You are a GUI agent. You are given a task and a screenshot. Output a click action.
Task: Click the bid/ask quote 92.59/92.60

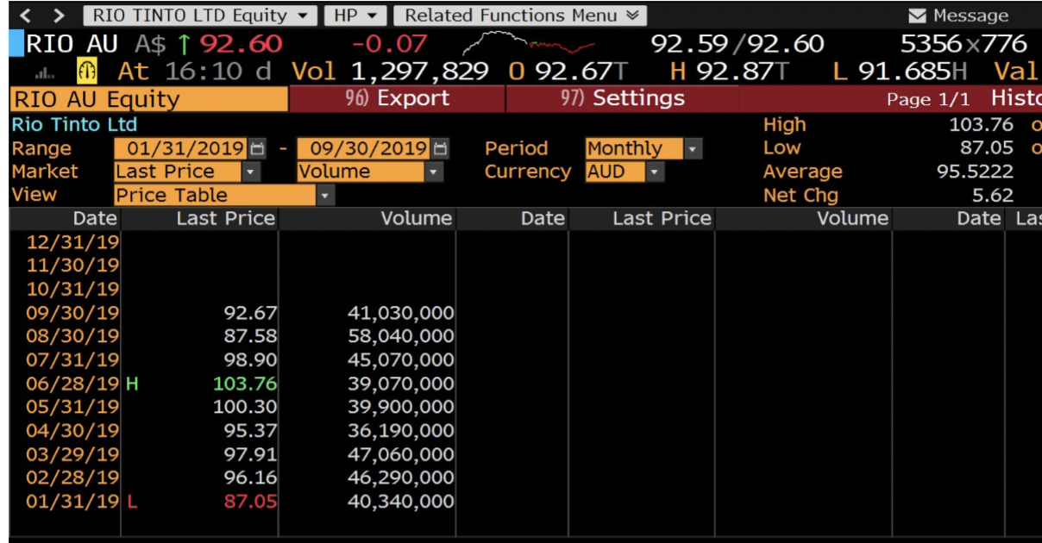coord(738,44)
